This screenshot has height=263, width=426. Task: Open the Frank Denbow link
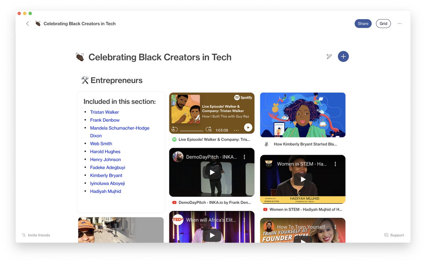click(105, 120)
